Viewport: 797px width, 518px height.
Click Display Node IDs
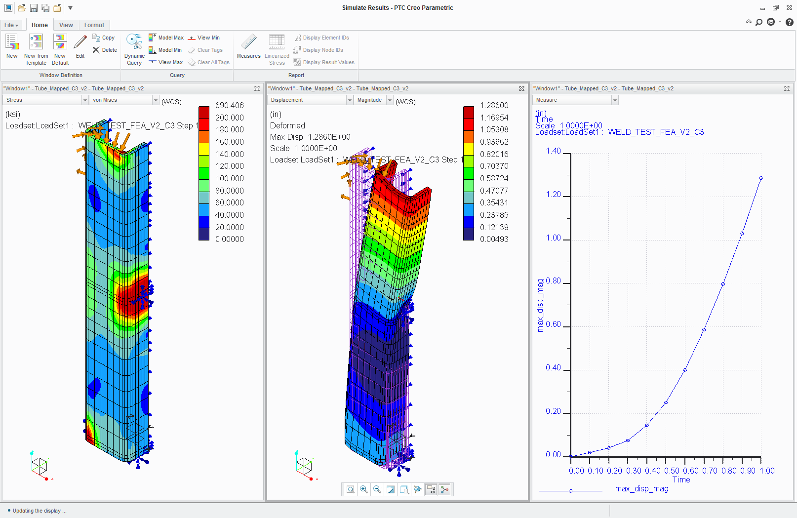click(x=319, y=50)
